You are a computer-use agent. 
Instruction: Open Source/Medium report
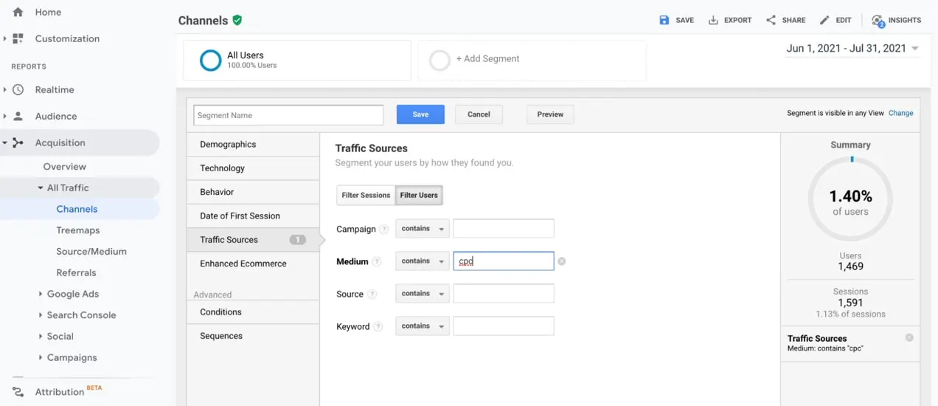(91, 252)
